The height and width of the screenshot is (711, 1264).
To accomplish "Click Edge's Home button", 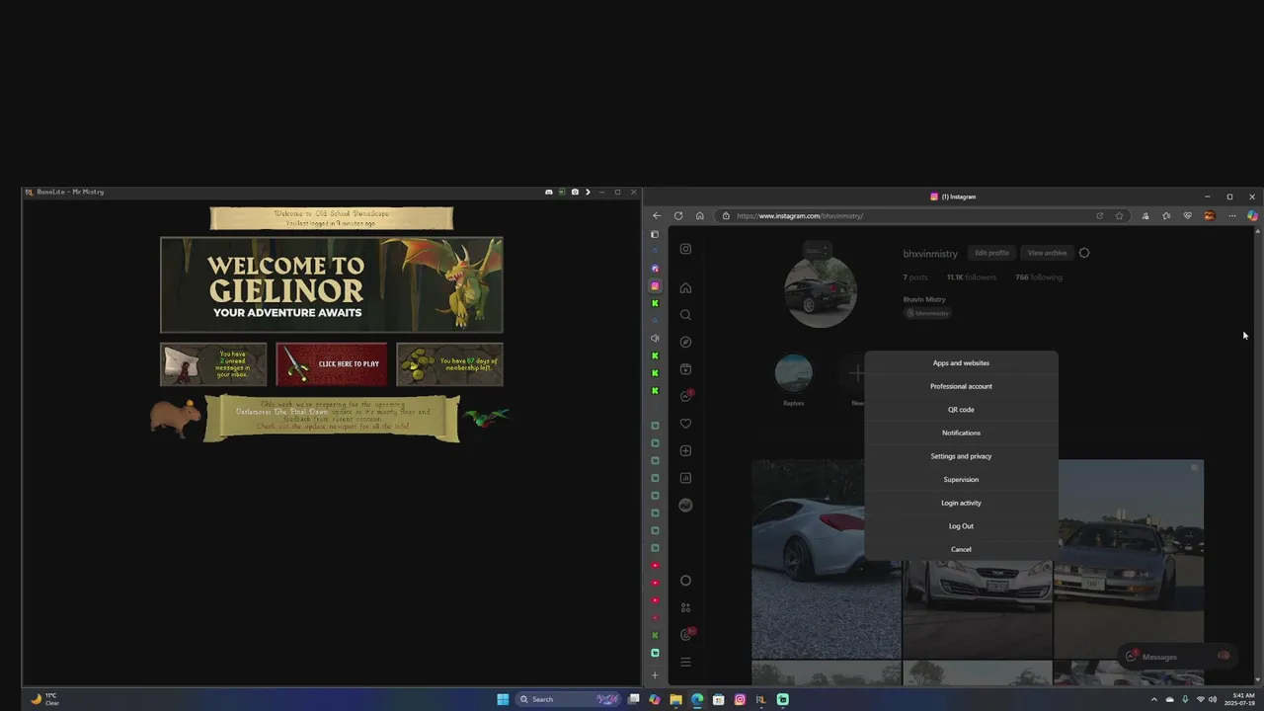I will pyautogui.click(x=699, y=215).
